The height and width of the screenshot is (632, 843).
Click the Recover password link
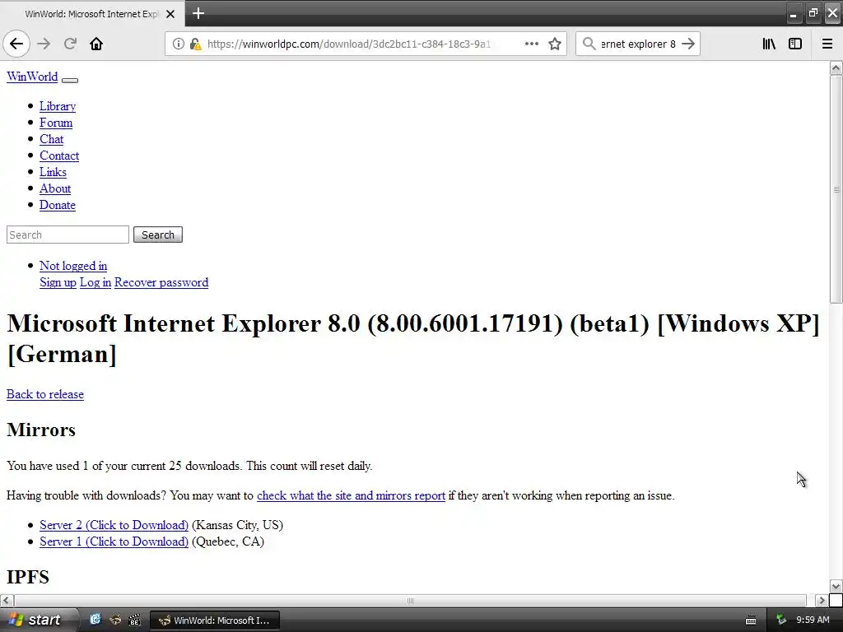(x=161, y=282)
